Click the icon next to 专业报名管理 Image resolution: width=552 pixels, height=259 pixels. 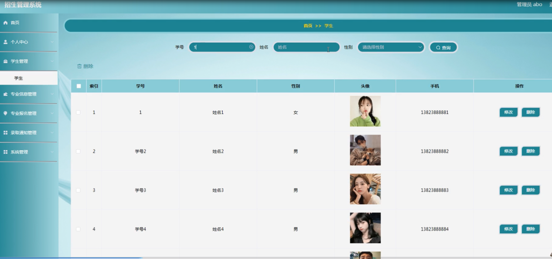pos(6,113)
